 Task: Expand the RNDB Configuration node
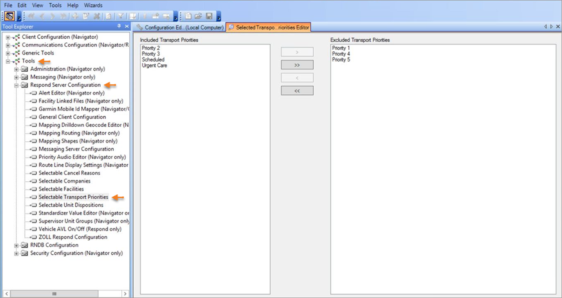[17, 246]
